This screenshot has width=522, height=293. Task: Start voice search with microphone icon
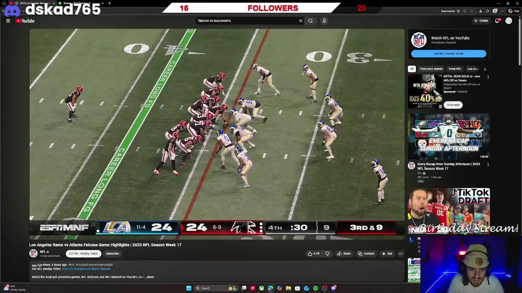(x=324, y=21)
